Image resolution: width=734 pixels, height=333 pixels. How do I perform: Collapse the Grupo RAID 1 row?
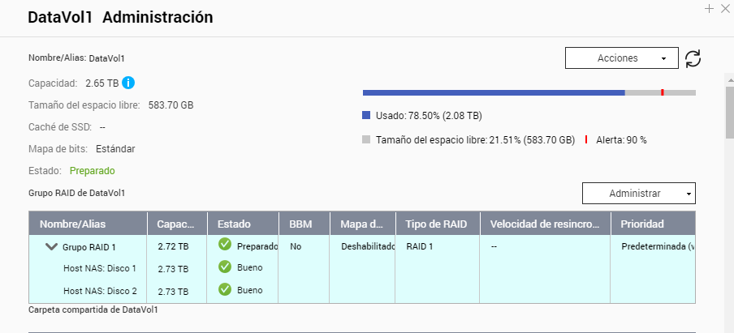(x=51, y=246)
